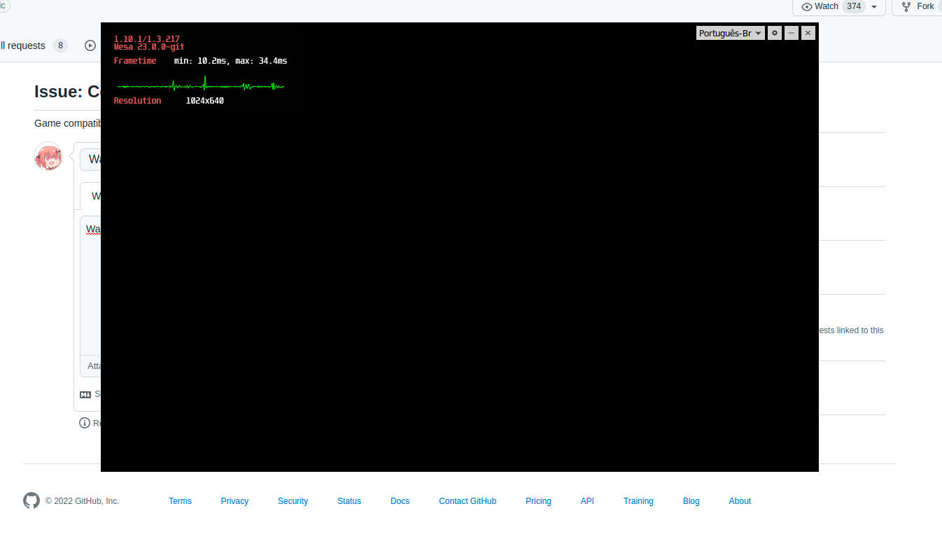Click the GitHub logo in footer
The height and width of the screenshot is (539, 942).
[31, 500]
